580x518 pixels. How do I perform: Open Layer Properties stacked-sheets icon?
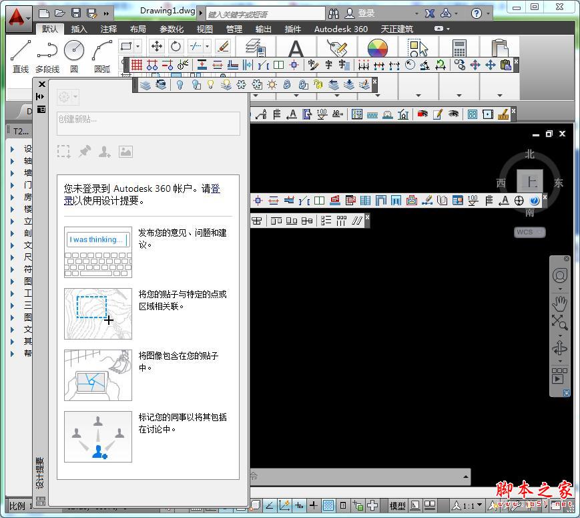pyautogui.click(x=255, y=47)
